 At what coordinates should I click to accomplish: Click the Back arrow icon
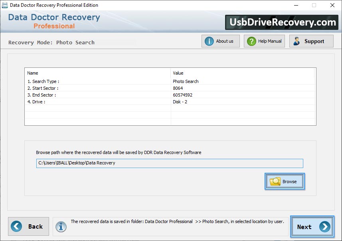click(x=16, y=226)
